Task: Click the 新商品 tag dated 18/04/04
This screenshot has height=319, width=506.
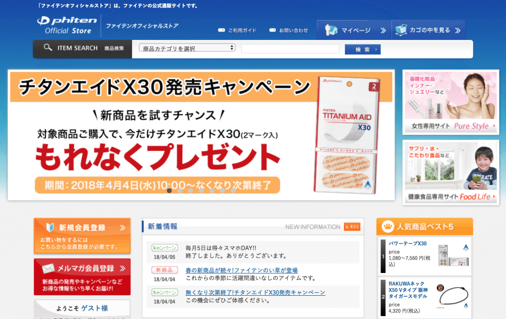Action: tap(165, 270)
